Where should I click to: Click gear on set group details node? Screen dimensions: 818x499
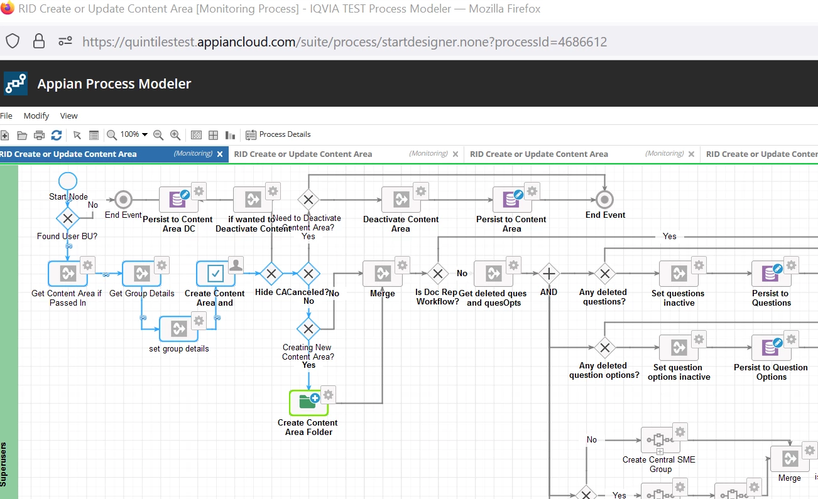(199, 319)
